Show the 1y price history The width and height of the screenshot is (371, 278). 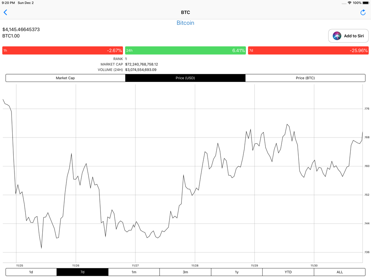[237, 272]
